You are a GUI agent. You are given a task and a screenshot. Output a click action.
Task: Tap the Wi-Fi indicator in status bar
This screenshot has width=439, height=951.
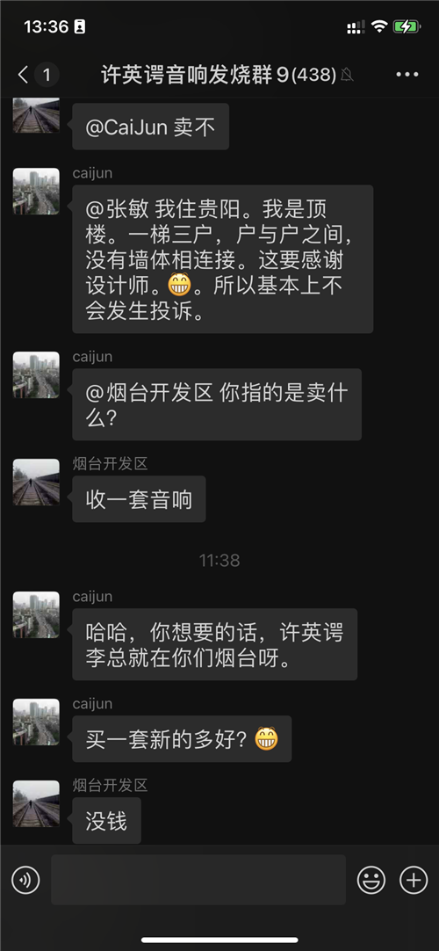[379, 26]
